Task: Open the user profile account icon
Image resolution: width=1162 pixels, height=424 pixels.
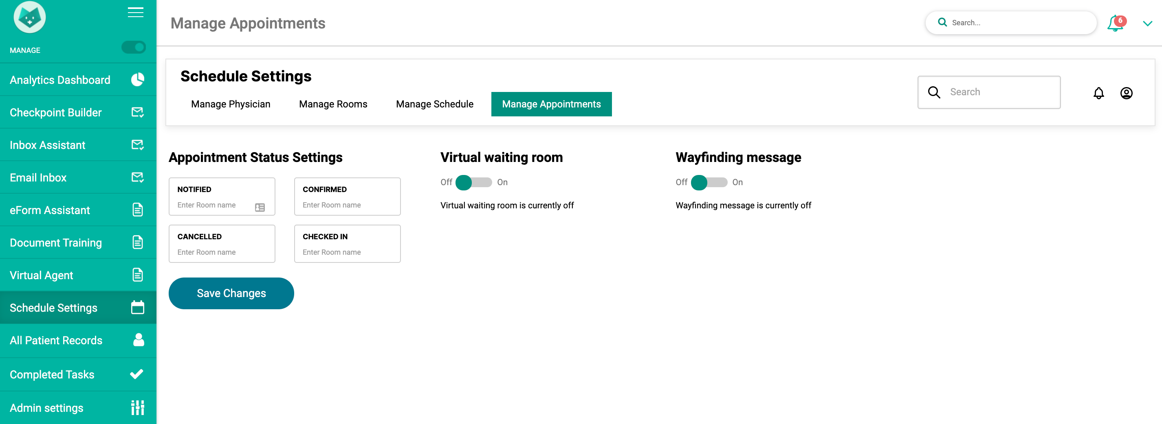Action: coord(1127,93)
